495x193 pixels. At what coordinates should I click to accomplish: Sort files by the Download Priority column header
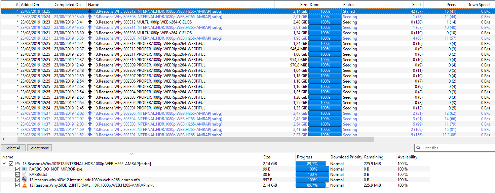[346, 157]
